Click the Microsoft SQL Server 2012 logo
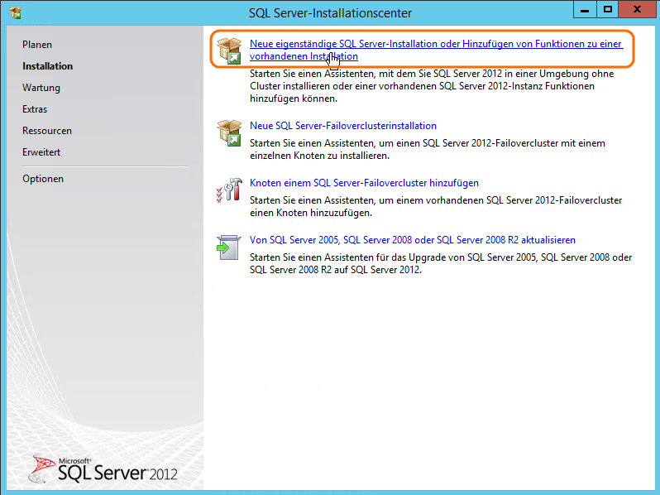This screenshot has width=660, height=495. (104, 469)
